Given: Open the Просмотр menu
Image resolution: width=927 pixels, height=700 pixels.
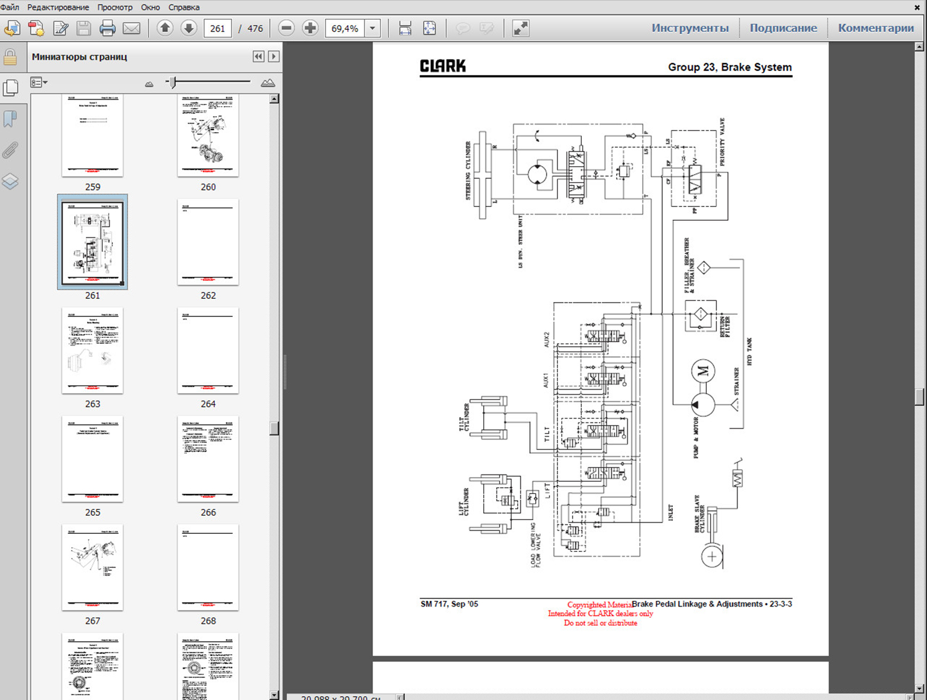Looking at the screenshot, I should point(115,7).
